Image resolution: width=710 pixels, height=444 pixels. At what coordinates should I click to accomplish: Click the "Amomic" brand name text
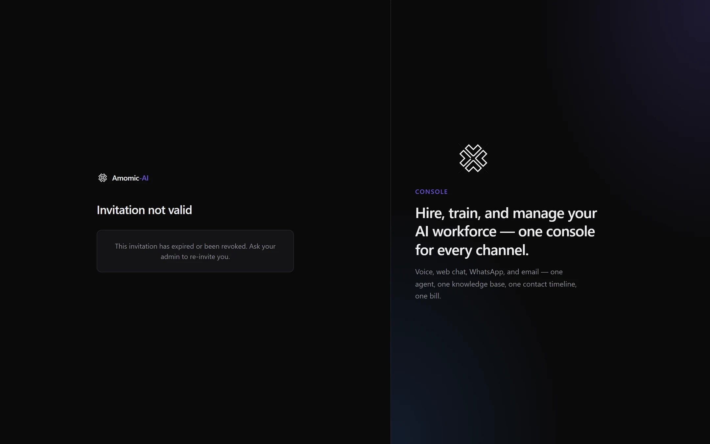pyautogui.click(x=126, y=178)
